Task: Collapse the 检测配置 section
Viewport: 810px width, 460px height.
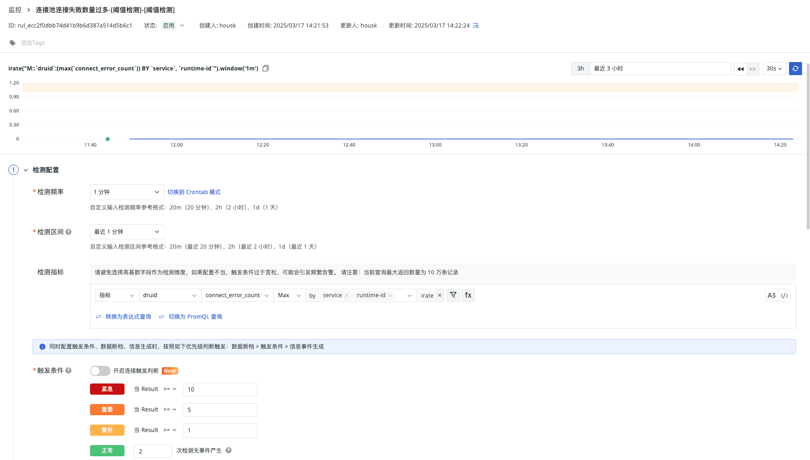Action: (26, 170)
